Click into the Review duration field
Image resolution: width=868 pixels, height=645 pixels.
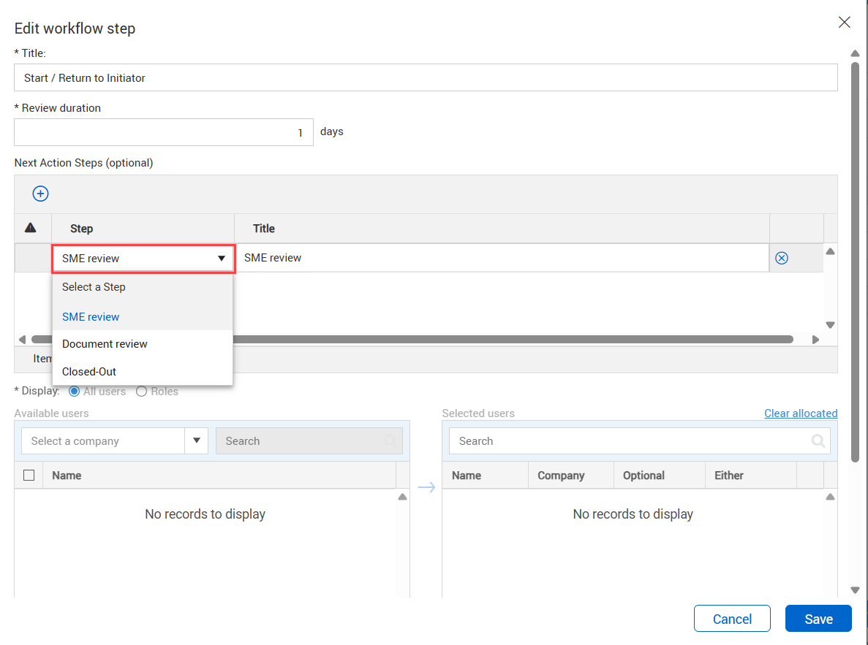pos(164,133)
